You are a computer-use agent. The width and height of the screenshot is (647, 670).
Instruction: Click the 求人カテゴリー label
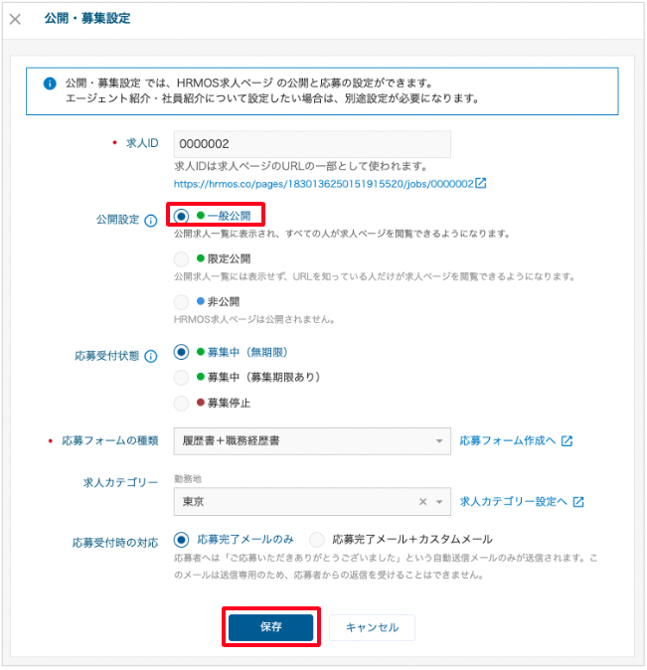120,483
